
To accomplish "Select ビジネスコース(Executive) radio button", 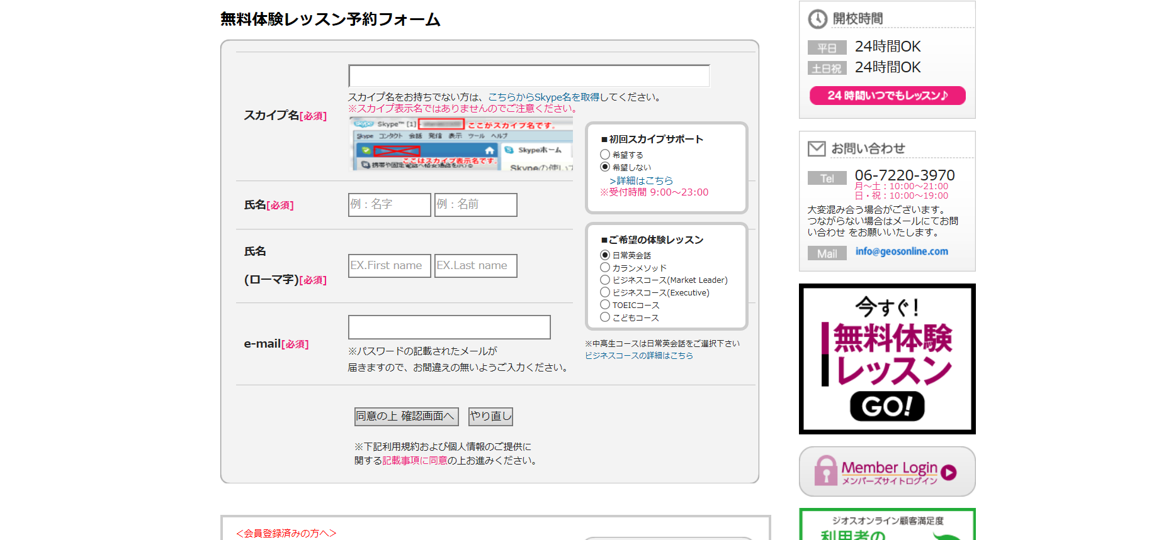I will pyautogui.click(x=605, y=292).
